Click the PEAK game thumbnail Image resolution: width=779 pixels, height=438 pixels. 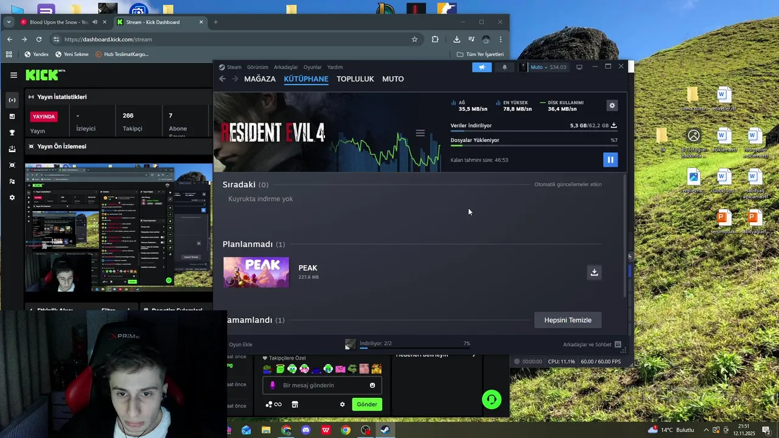pyautogui.click(x=256, y=272)
